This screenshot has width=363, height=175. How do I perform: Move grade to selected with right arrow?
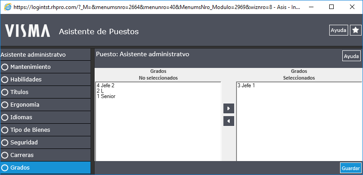click(229, 108)
